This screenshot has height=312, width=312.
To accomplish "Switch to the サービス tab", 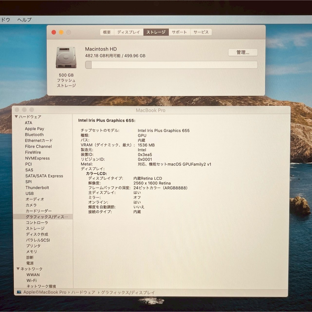I will tap(201, 32).
